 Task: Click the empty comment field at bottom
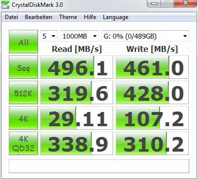click(x=99, y=166)
